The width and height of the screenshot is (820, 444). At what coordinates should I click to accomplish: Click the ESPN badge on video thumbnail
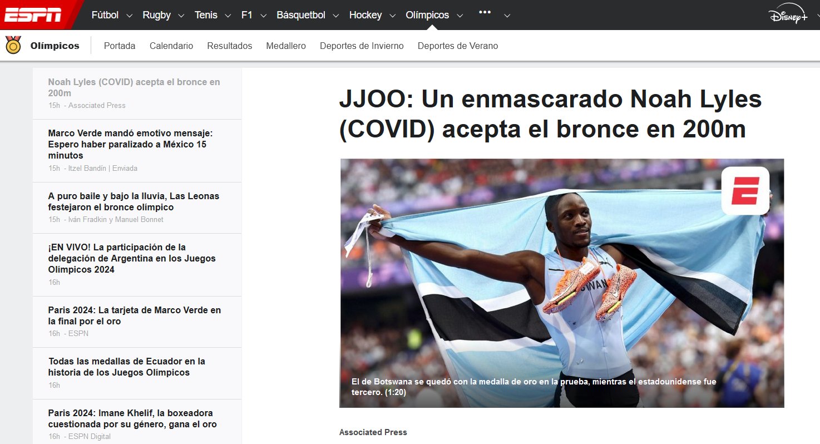click(745, 191)
